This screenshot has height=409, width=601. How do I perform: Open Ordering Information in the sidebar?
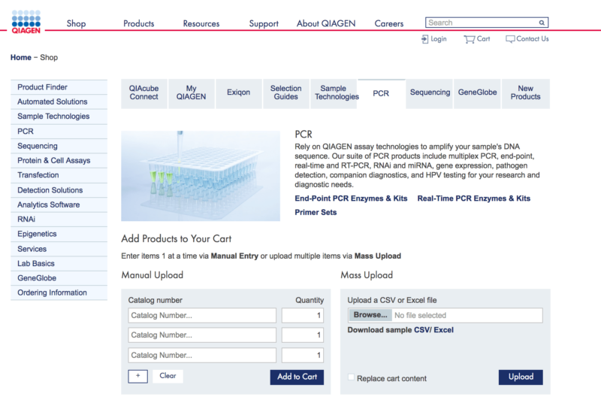[59, 292]
